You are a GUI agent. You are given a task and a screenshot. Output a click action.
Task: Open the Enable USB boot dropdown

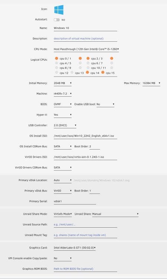tap(106, 104)
